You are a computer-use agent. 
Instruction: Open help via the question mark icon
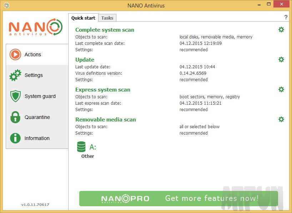pyautogui.click(x=286, y=17)
